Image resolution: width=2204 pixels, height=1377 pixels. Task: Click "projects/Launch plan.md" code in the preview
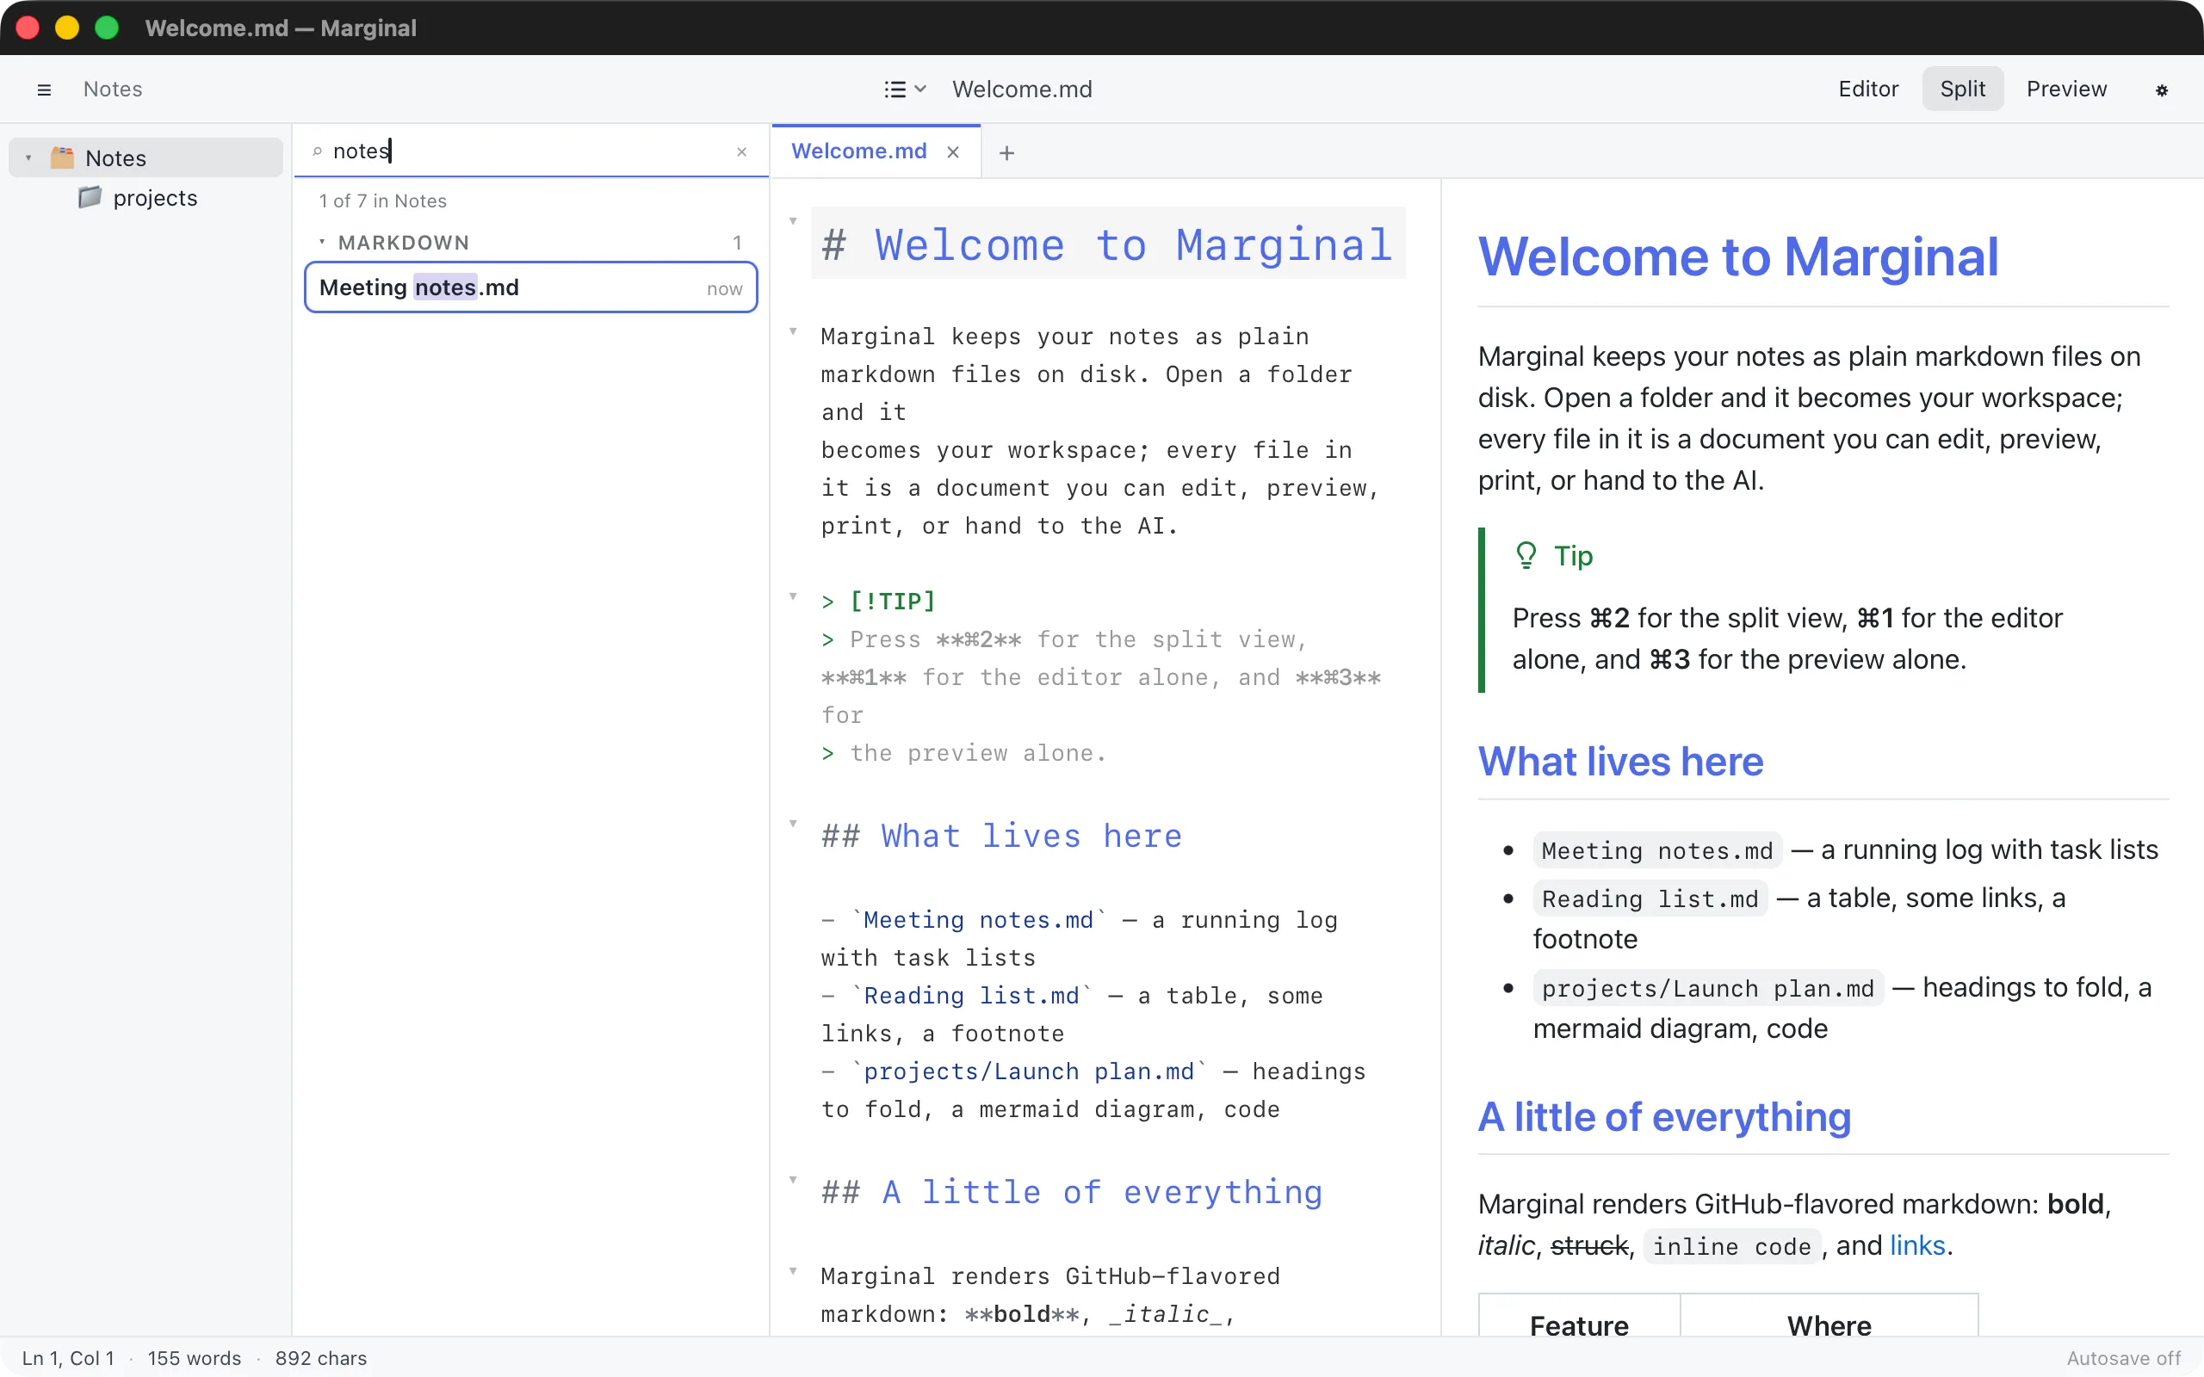coord(1709,988)
